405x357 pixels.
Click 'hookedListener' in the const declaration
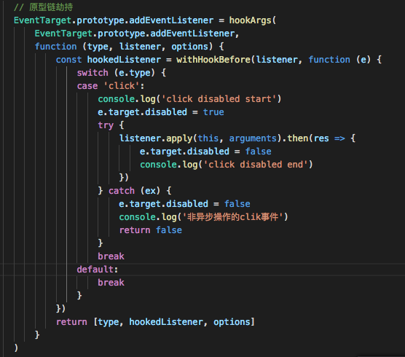tap(124, 60)
